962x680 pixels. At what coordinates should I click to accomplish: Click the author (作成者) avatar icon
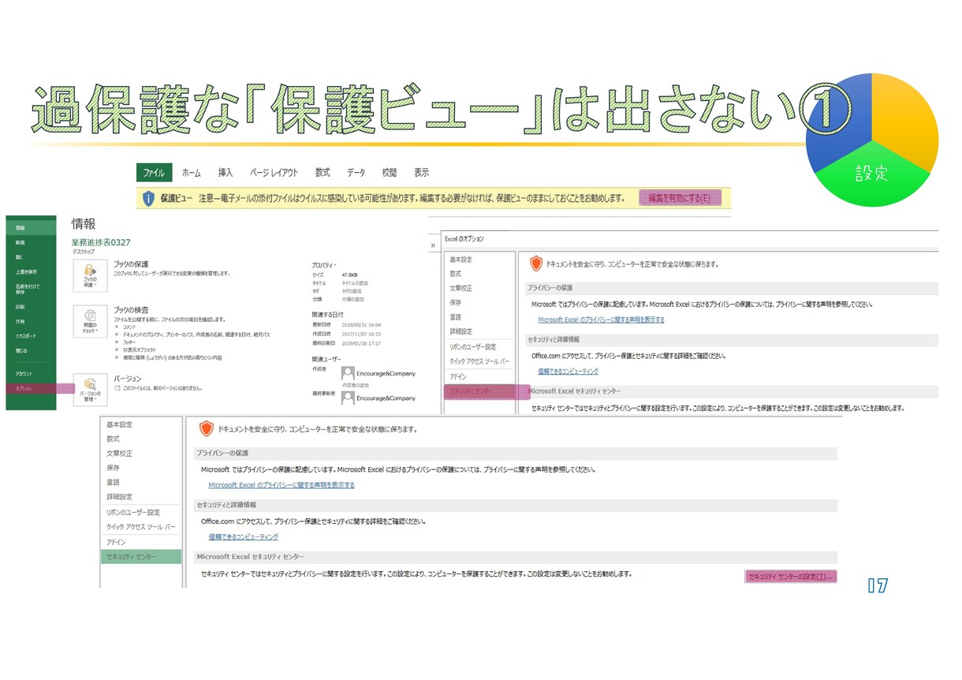[x=348, y=373]
